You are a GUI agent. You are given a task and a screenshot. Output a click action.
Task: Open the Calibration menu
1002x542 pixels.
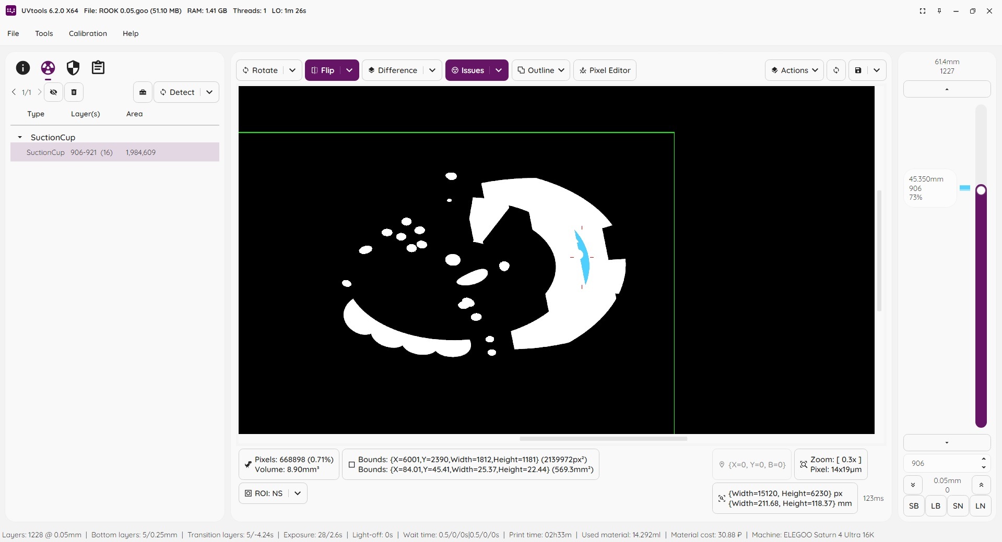tap(88, 33)
